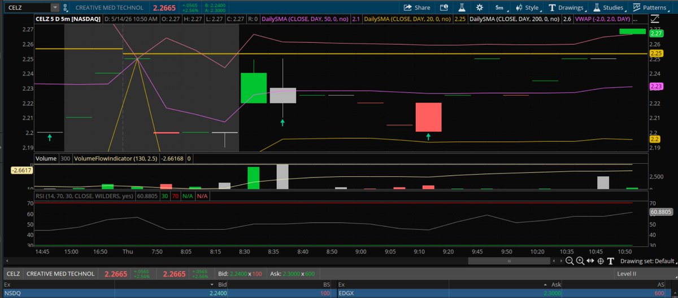Screen dimensions: 678x298
Task: Click the large red 9:10 candle
Action: (428, 117)
